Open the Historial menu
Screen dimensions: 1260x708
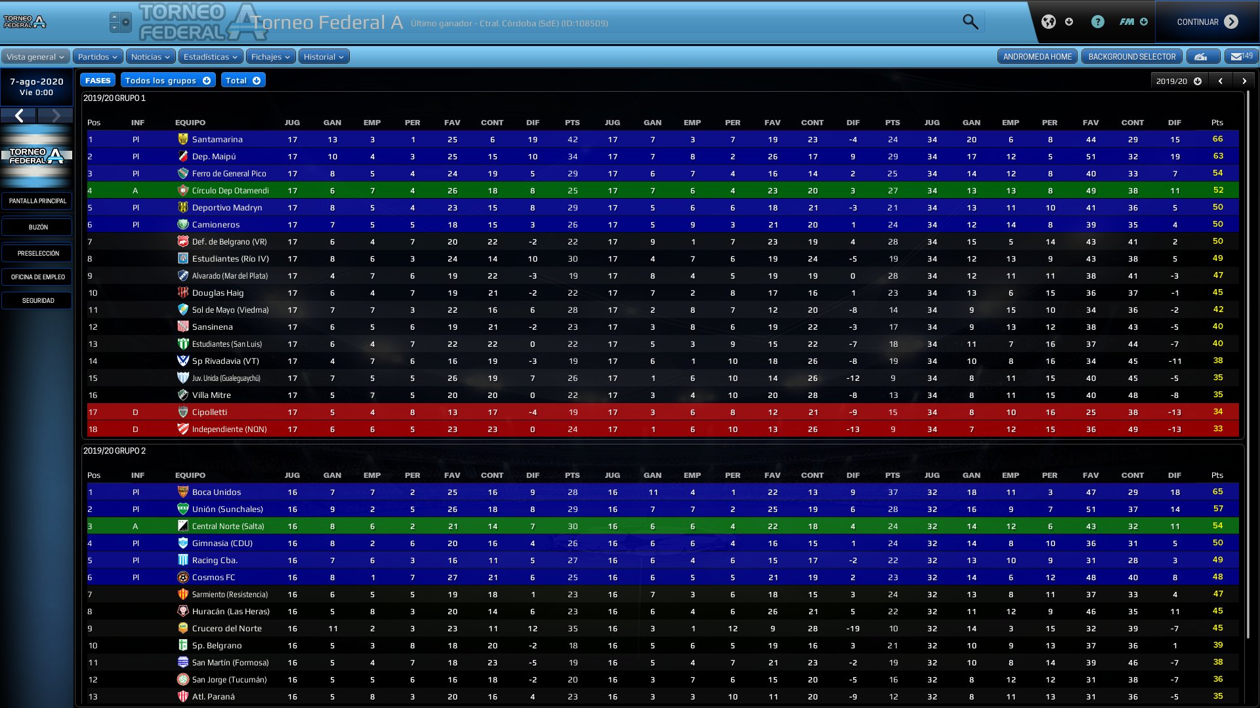(x=324, y=56)
